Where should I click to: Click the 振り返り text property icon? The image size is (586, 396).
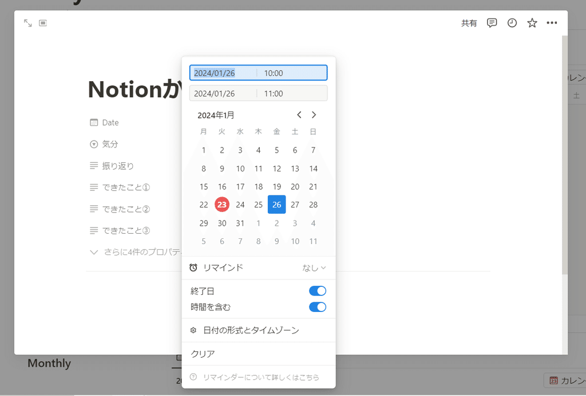coord(94,165)
